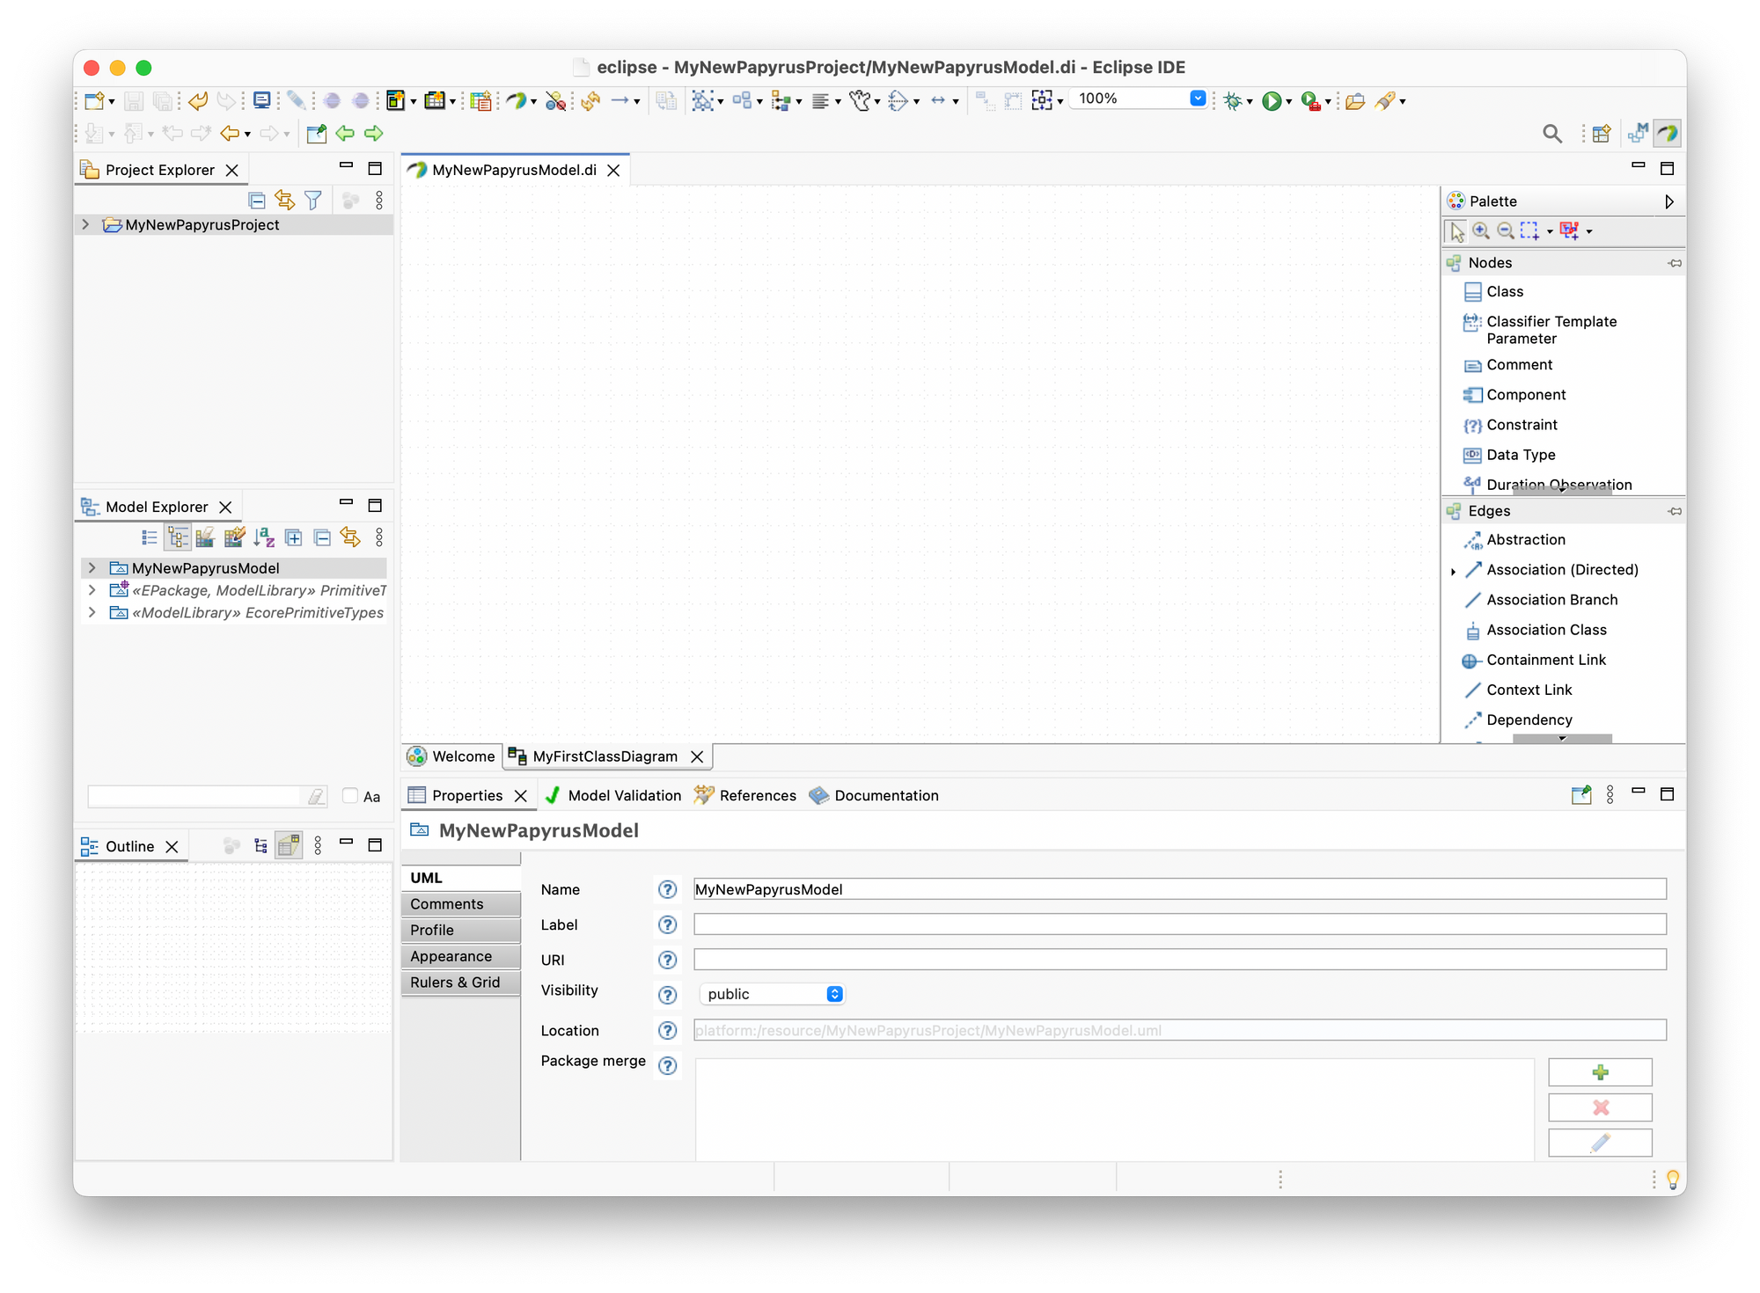
Task: Open the zoom 100% combo dropdown
Action: 1198,99
